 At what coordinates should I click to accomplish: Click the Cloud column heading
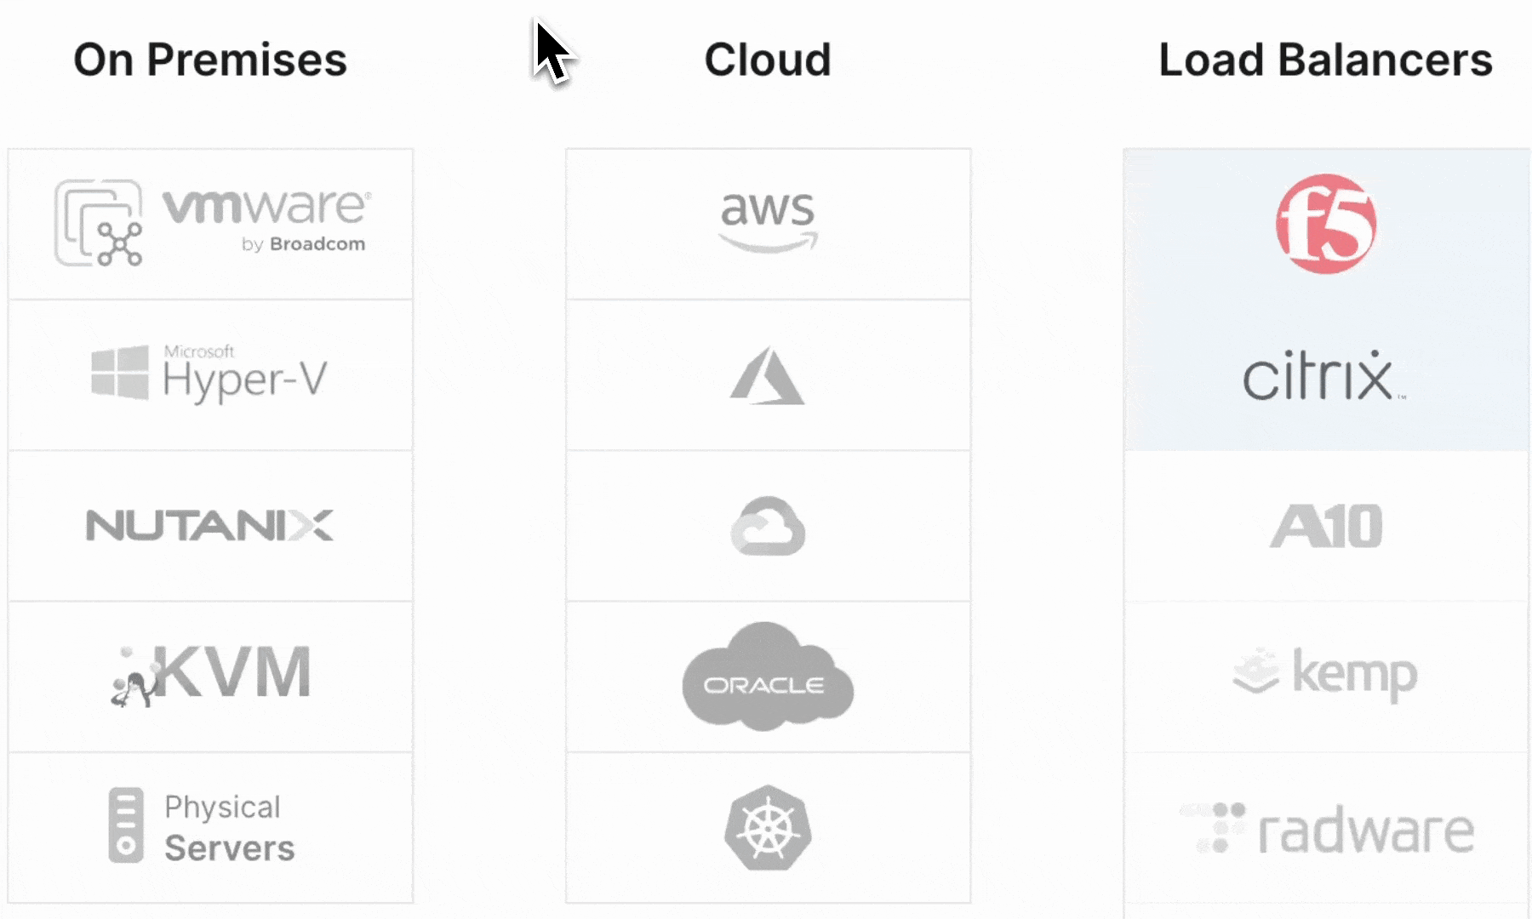point(768,60)
